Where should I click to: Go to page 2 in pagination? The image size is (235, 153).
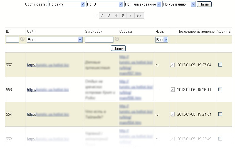click(102, 16)
